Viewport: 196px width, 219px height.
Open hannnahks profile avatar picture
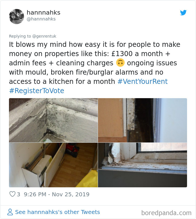coord(17,17)
